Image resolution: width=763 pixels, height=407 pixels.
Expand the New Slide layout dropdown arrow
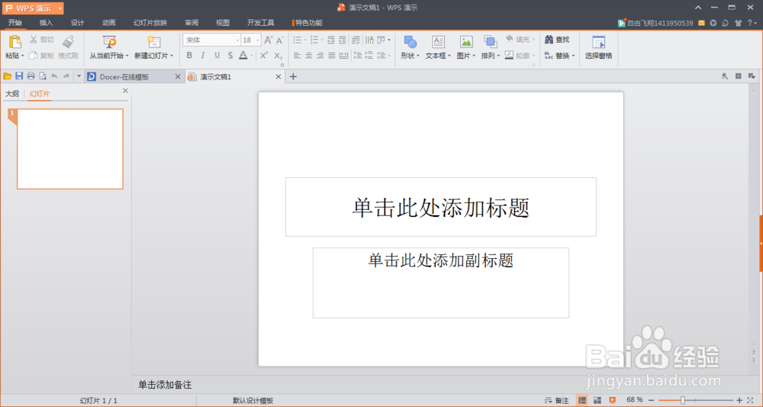(172, 56)
